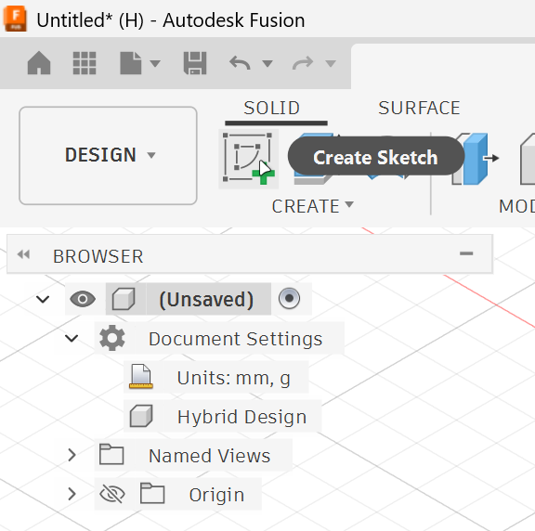Activate the (Unsaved) component radio button
535x531 pixels.
click(x=289, y=298)
